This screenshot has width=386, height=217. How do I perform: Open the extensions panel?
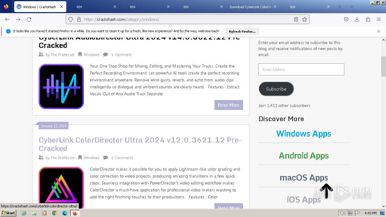pyautogui.click(x=368, y=19)
